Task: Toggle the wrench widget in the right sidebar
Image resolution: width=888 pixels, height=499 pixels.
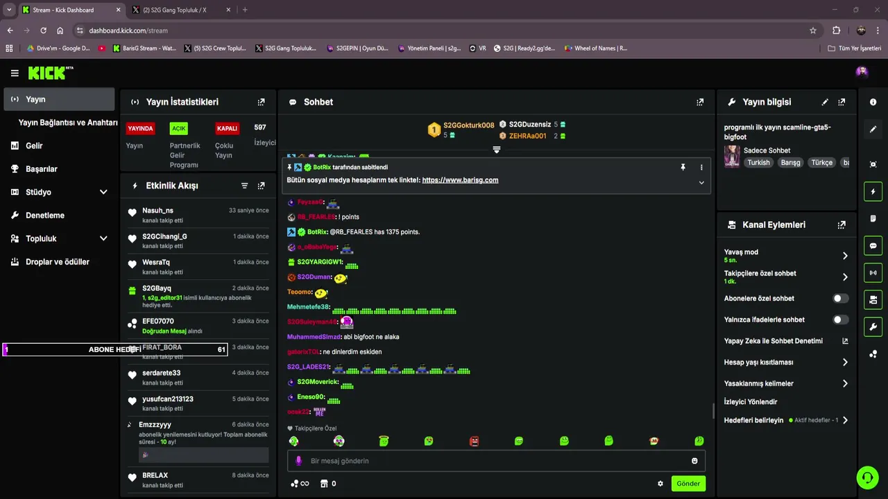Action: [x=873, y=326]
